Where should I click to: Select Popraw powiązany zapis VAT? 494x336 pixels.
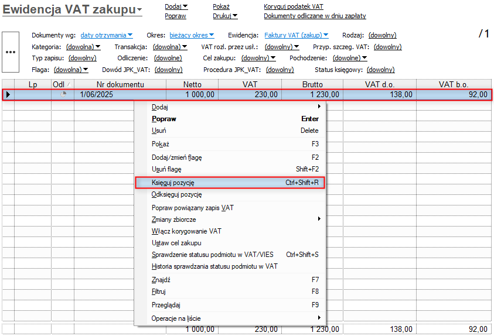pyautogui.click(x=230, y=208)
